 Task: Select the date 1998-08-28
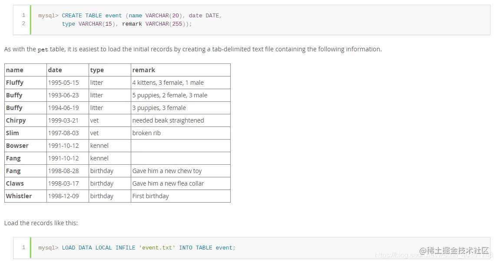[x=63, y=171]
